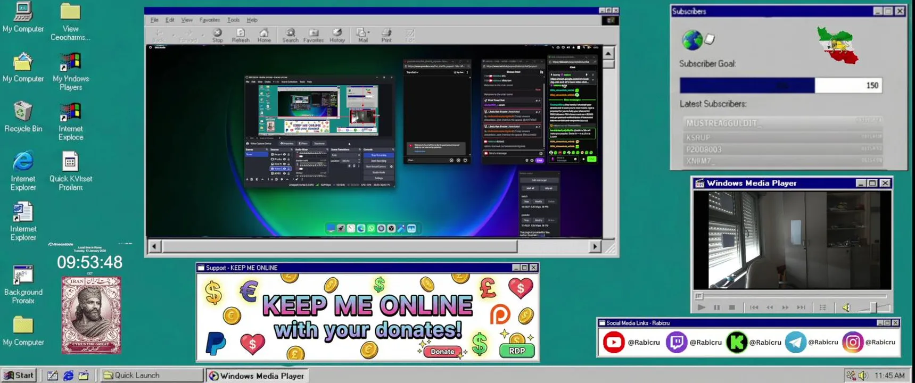This screenshot has height=383, width=915.
Task: Open the View menu
Action: (187, 20)
